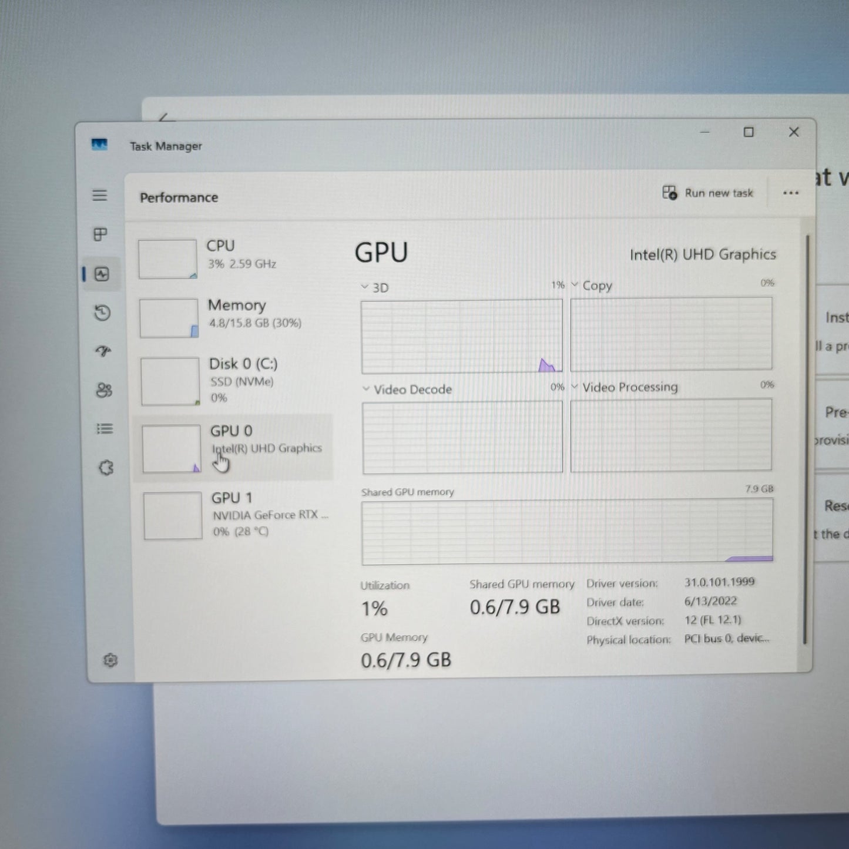
Task: Select the Memory performance entry
Action: tap(234, 317)
